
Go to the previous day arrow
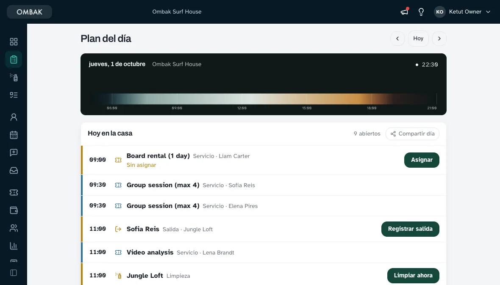(x=397, y=39)
